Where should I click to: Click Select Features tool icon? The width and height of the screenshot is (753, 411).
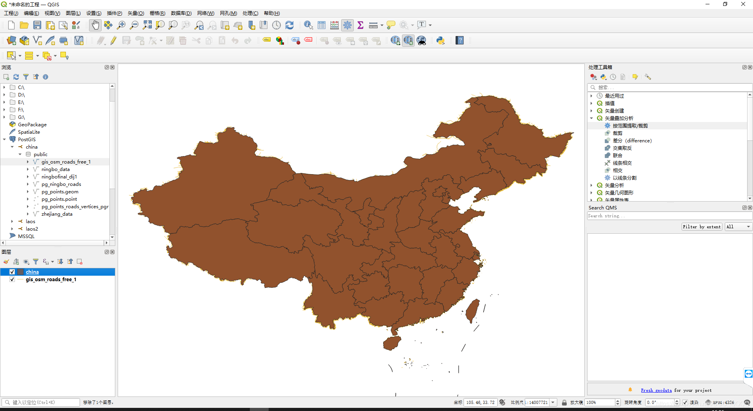click(x=11, y=56)
